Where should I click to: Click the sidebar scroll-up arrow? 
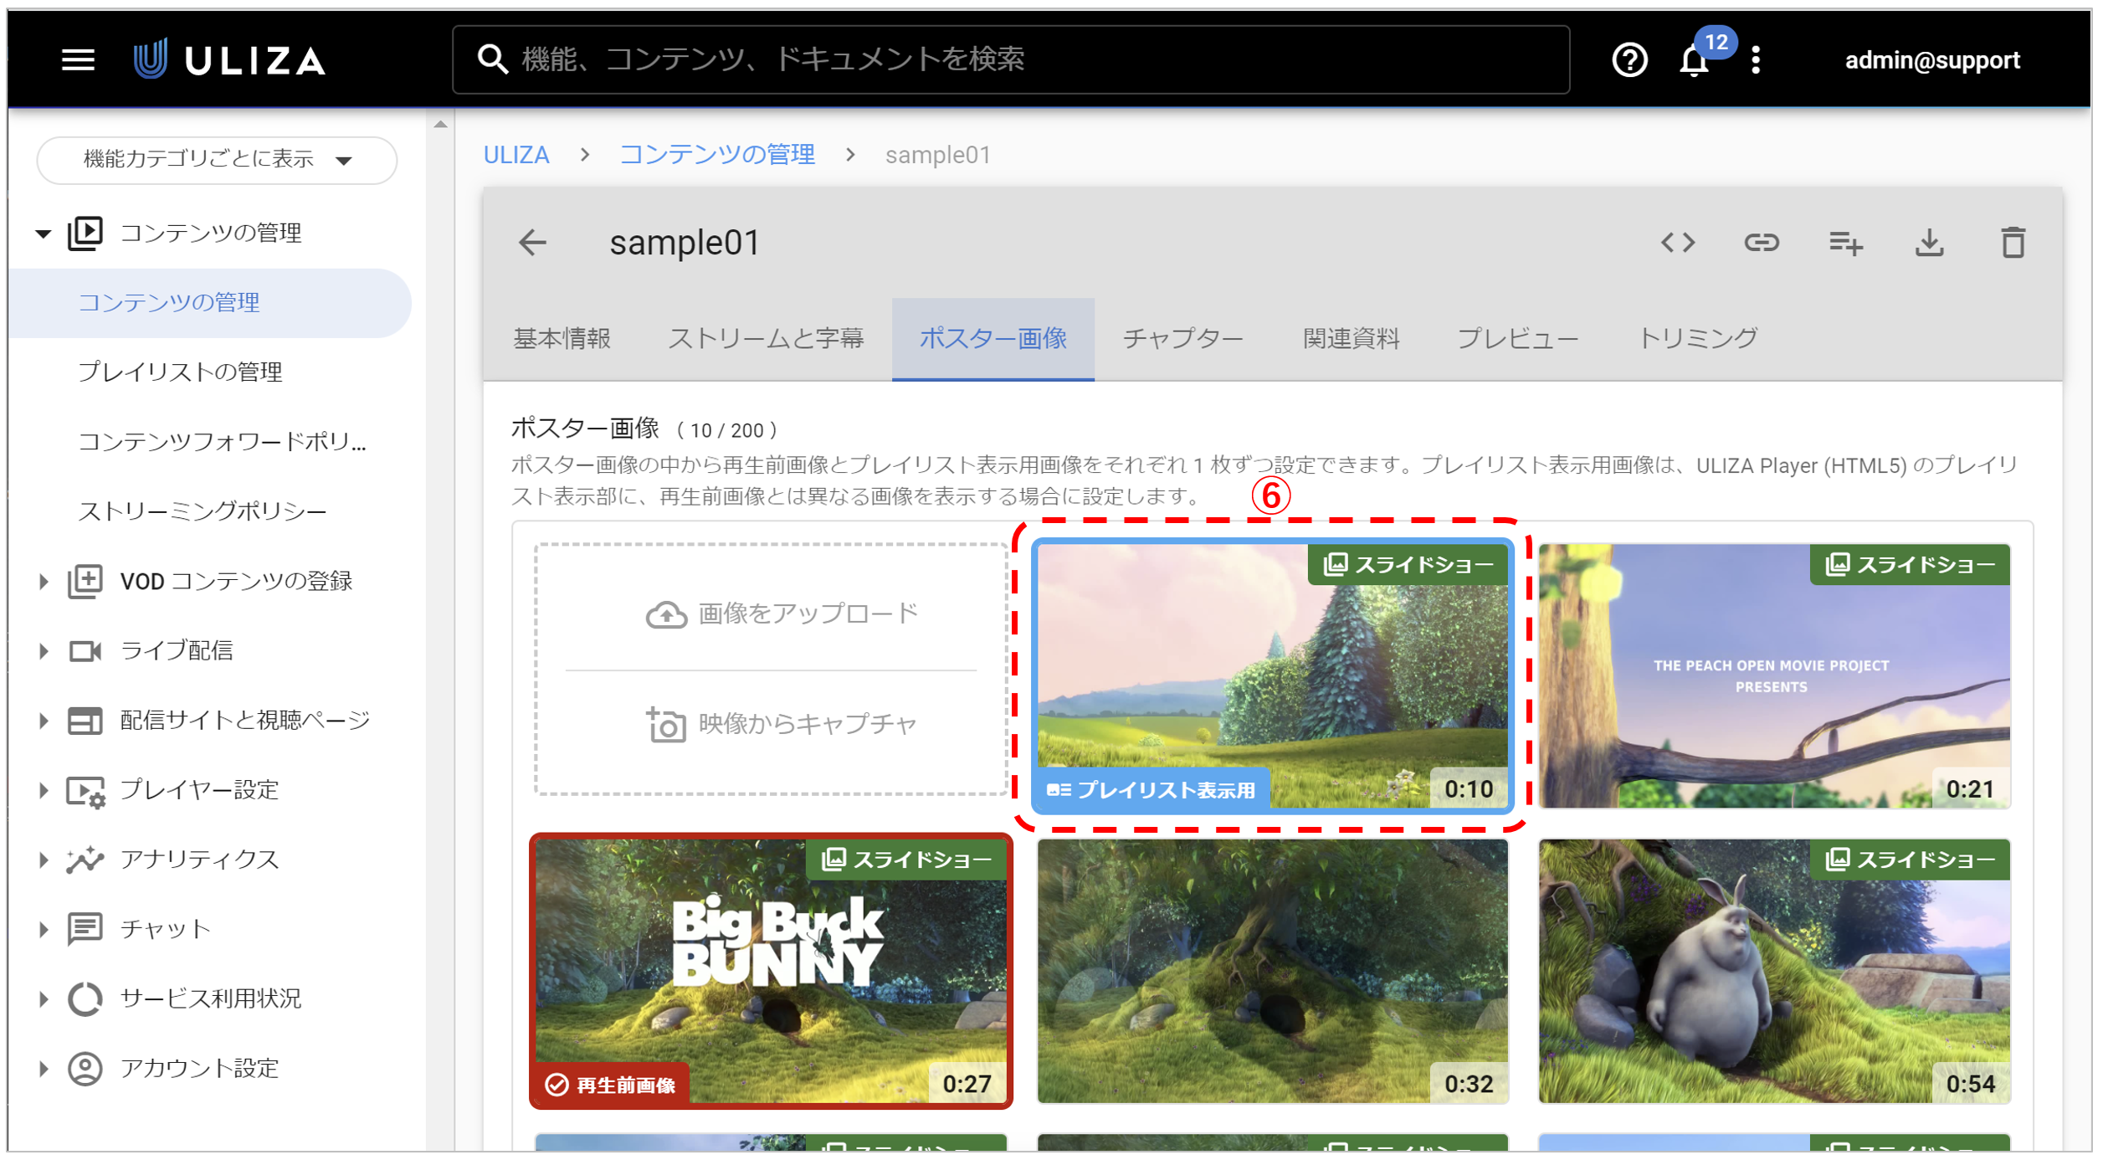click(x=441, y=125)
